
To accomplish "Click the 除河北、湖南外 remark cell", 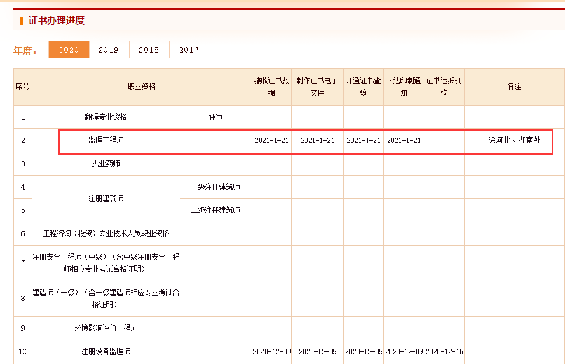I will [514, 141].
